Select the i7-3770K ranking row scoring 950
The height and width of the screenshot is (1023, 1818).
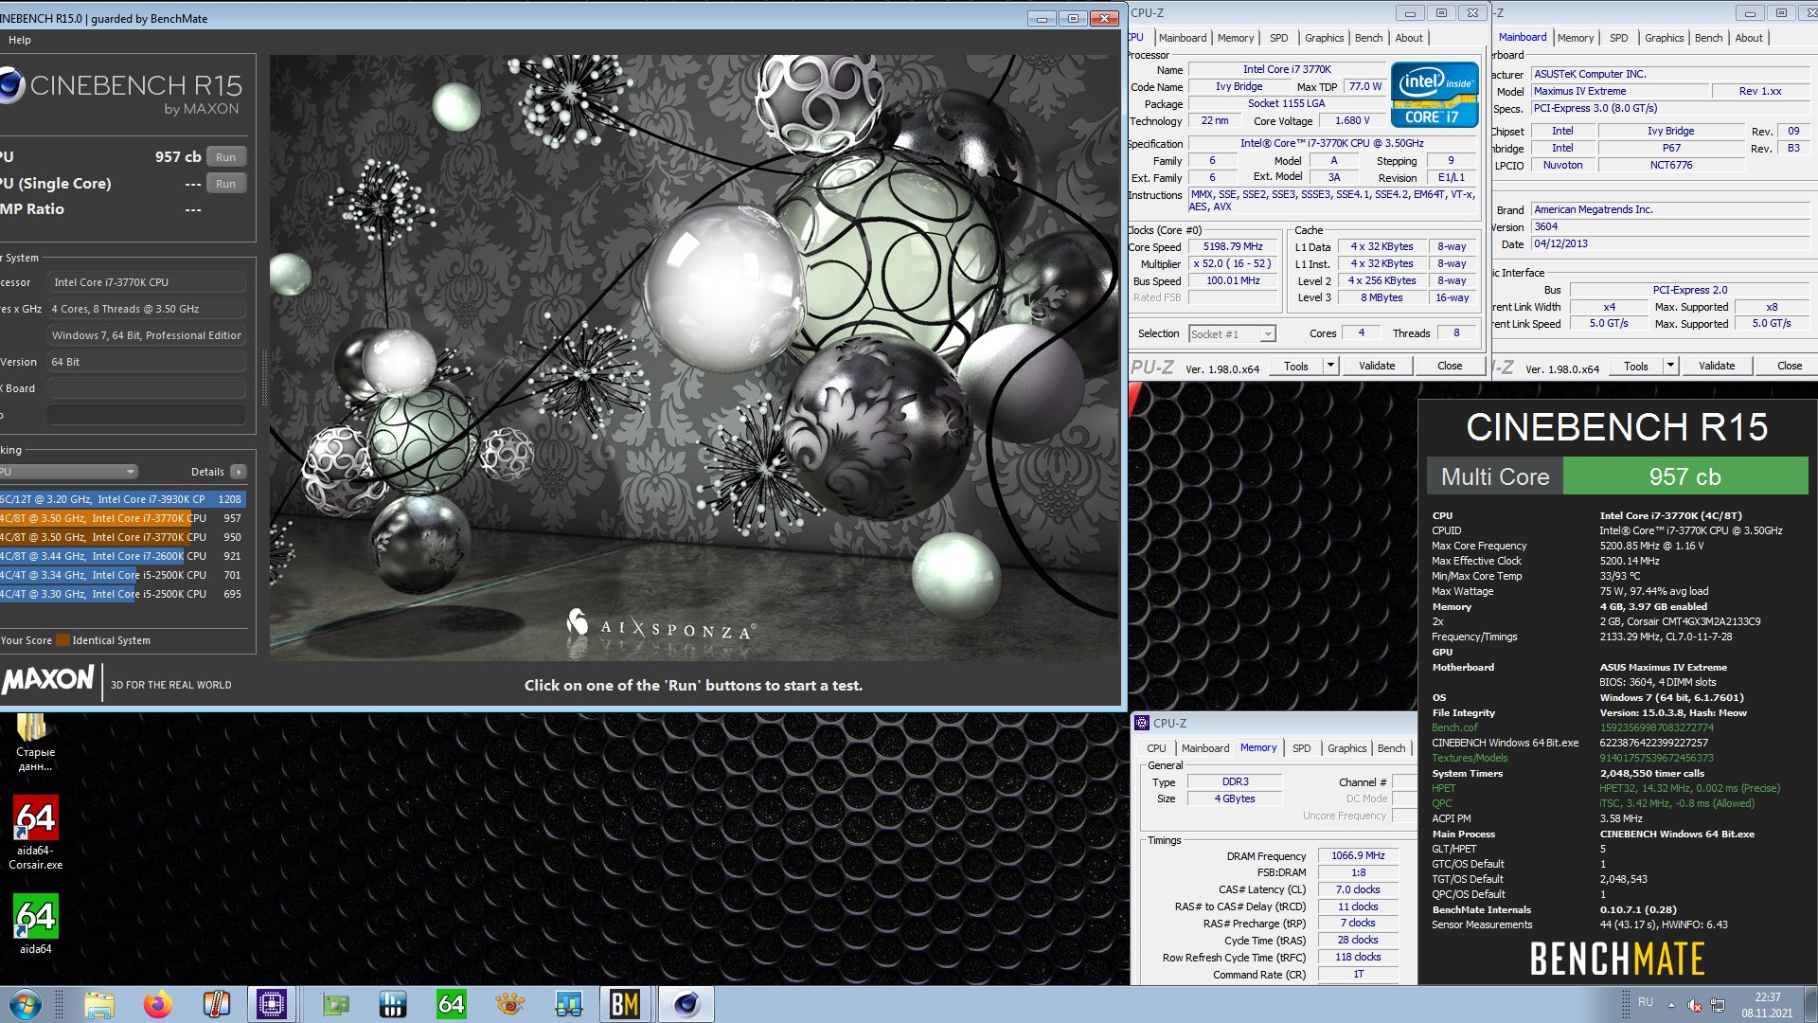point(123,537)
